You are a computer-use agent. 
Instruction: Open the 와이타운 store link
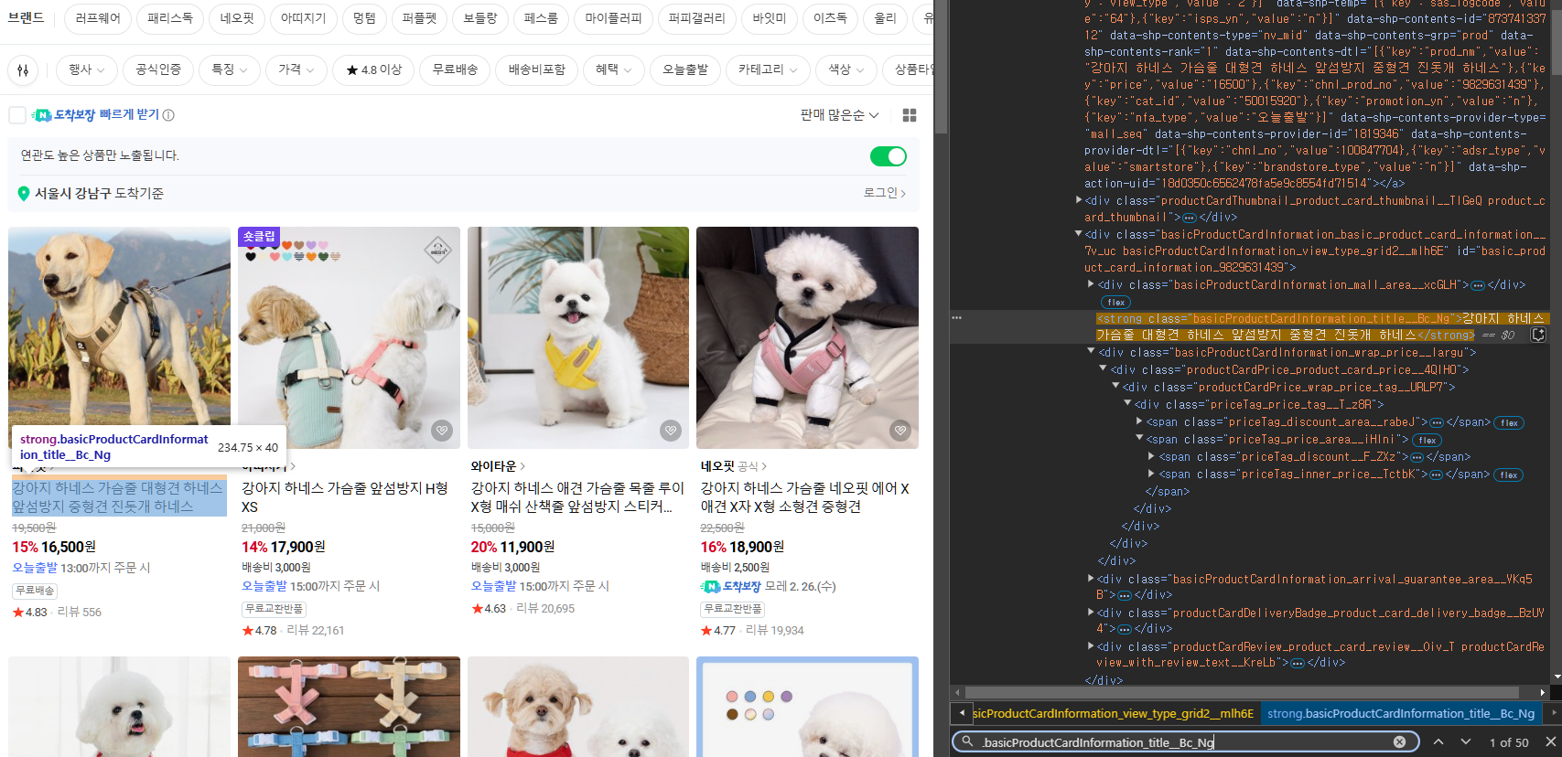[498, 466]
